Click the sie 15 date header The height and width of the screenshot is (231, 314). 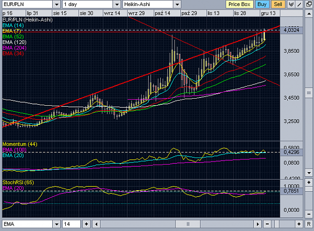[60, 13]
